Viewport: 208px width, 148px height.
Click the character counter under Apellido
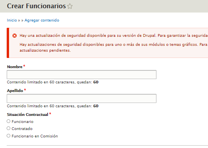53,106
